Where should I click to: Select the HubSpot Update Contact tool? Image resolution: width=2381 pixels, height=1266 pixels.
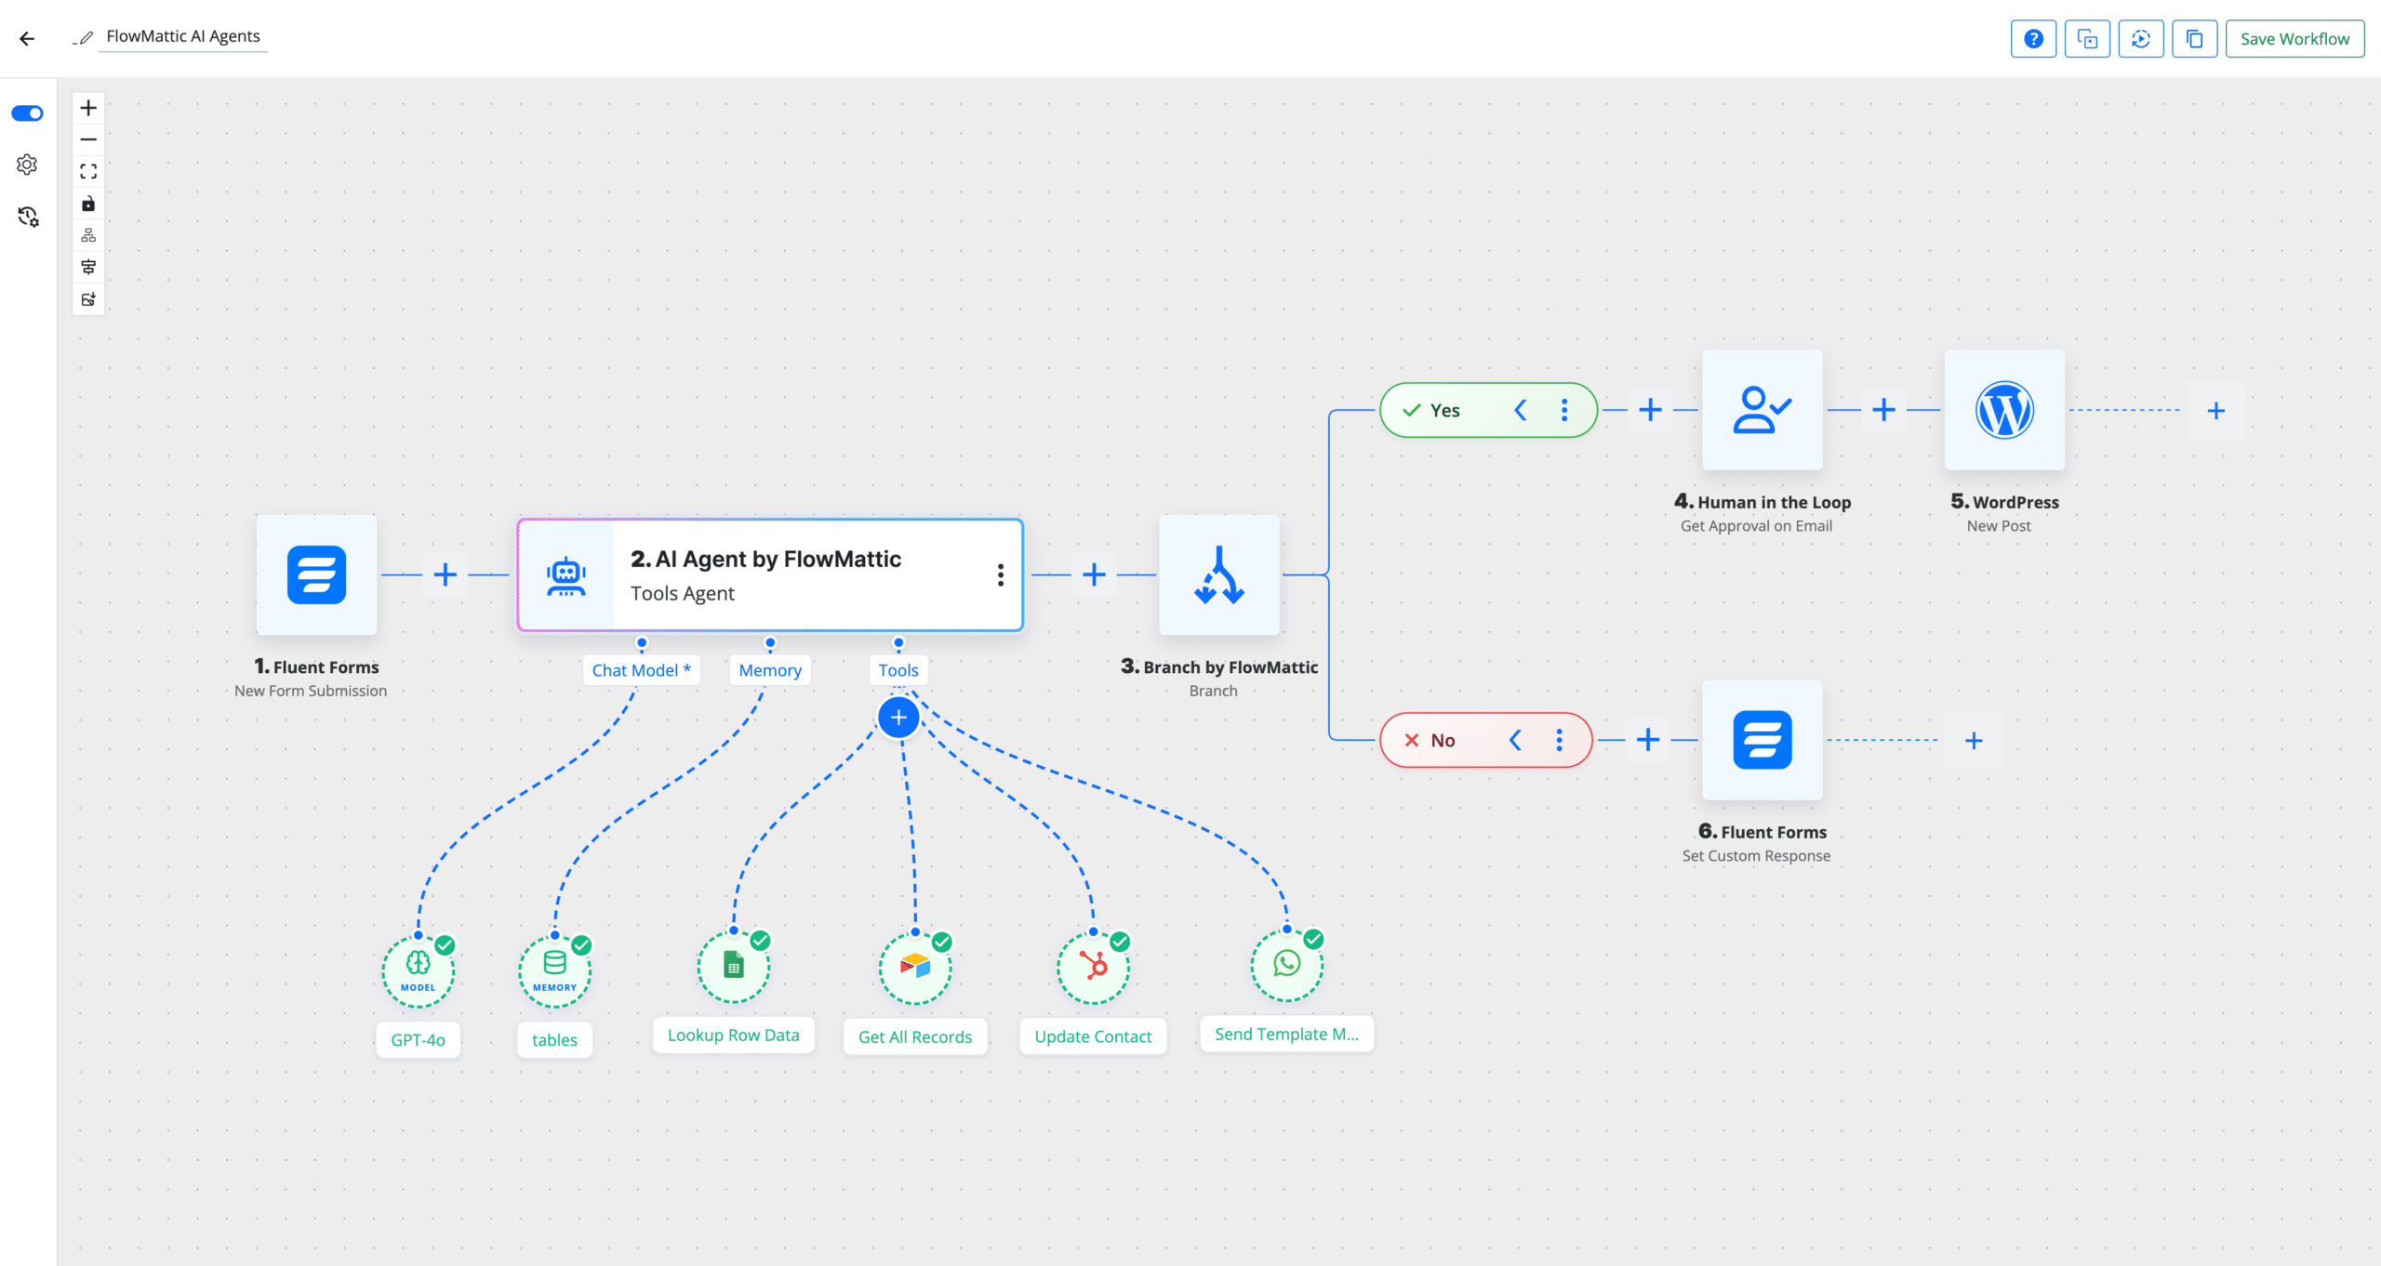pos(1092,967)
